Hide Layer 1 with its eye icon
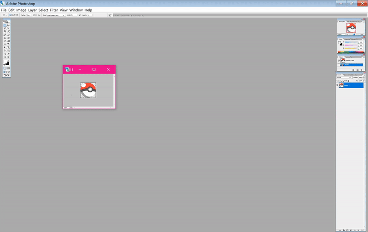Viewport: 368px width, 232px height. (x=337, y=85)
